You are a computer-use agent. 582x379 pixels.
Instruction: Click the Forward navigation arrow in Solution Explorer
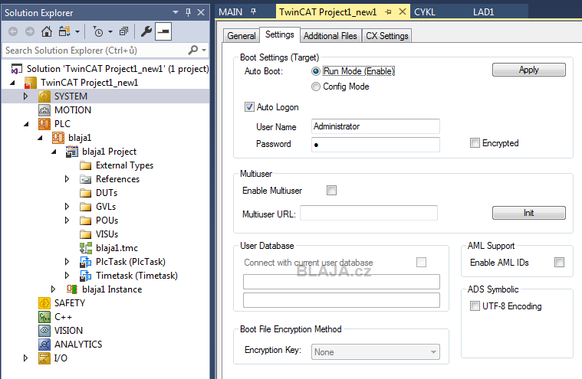[x=30, y=31]
